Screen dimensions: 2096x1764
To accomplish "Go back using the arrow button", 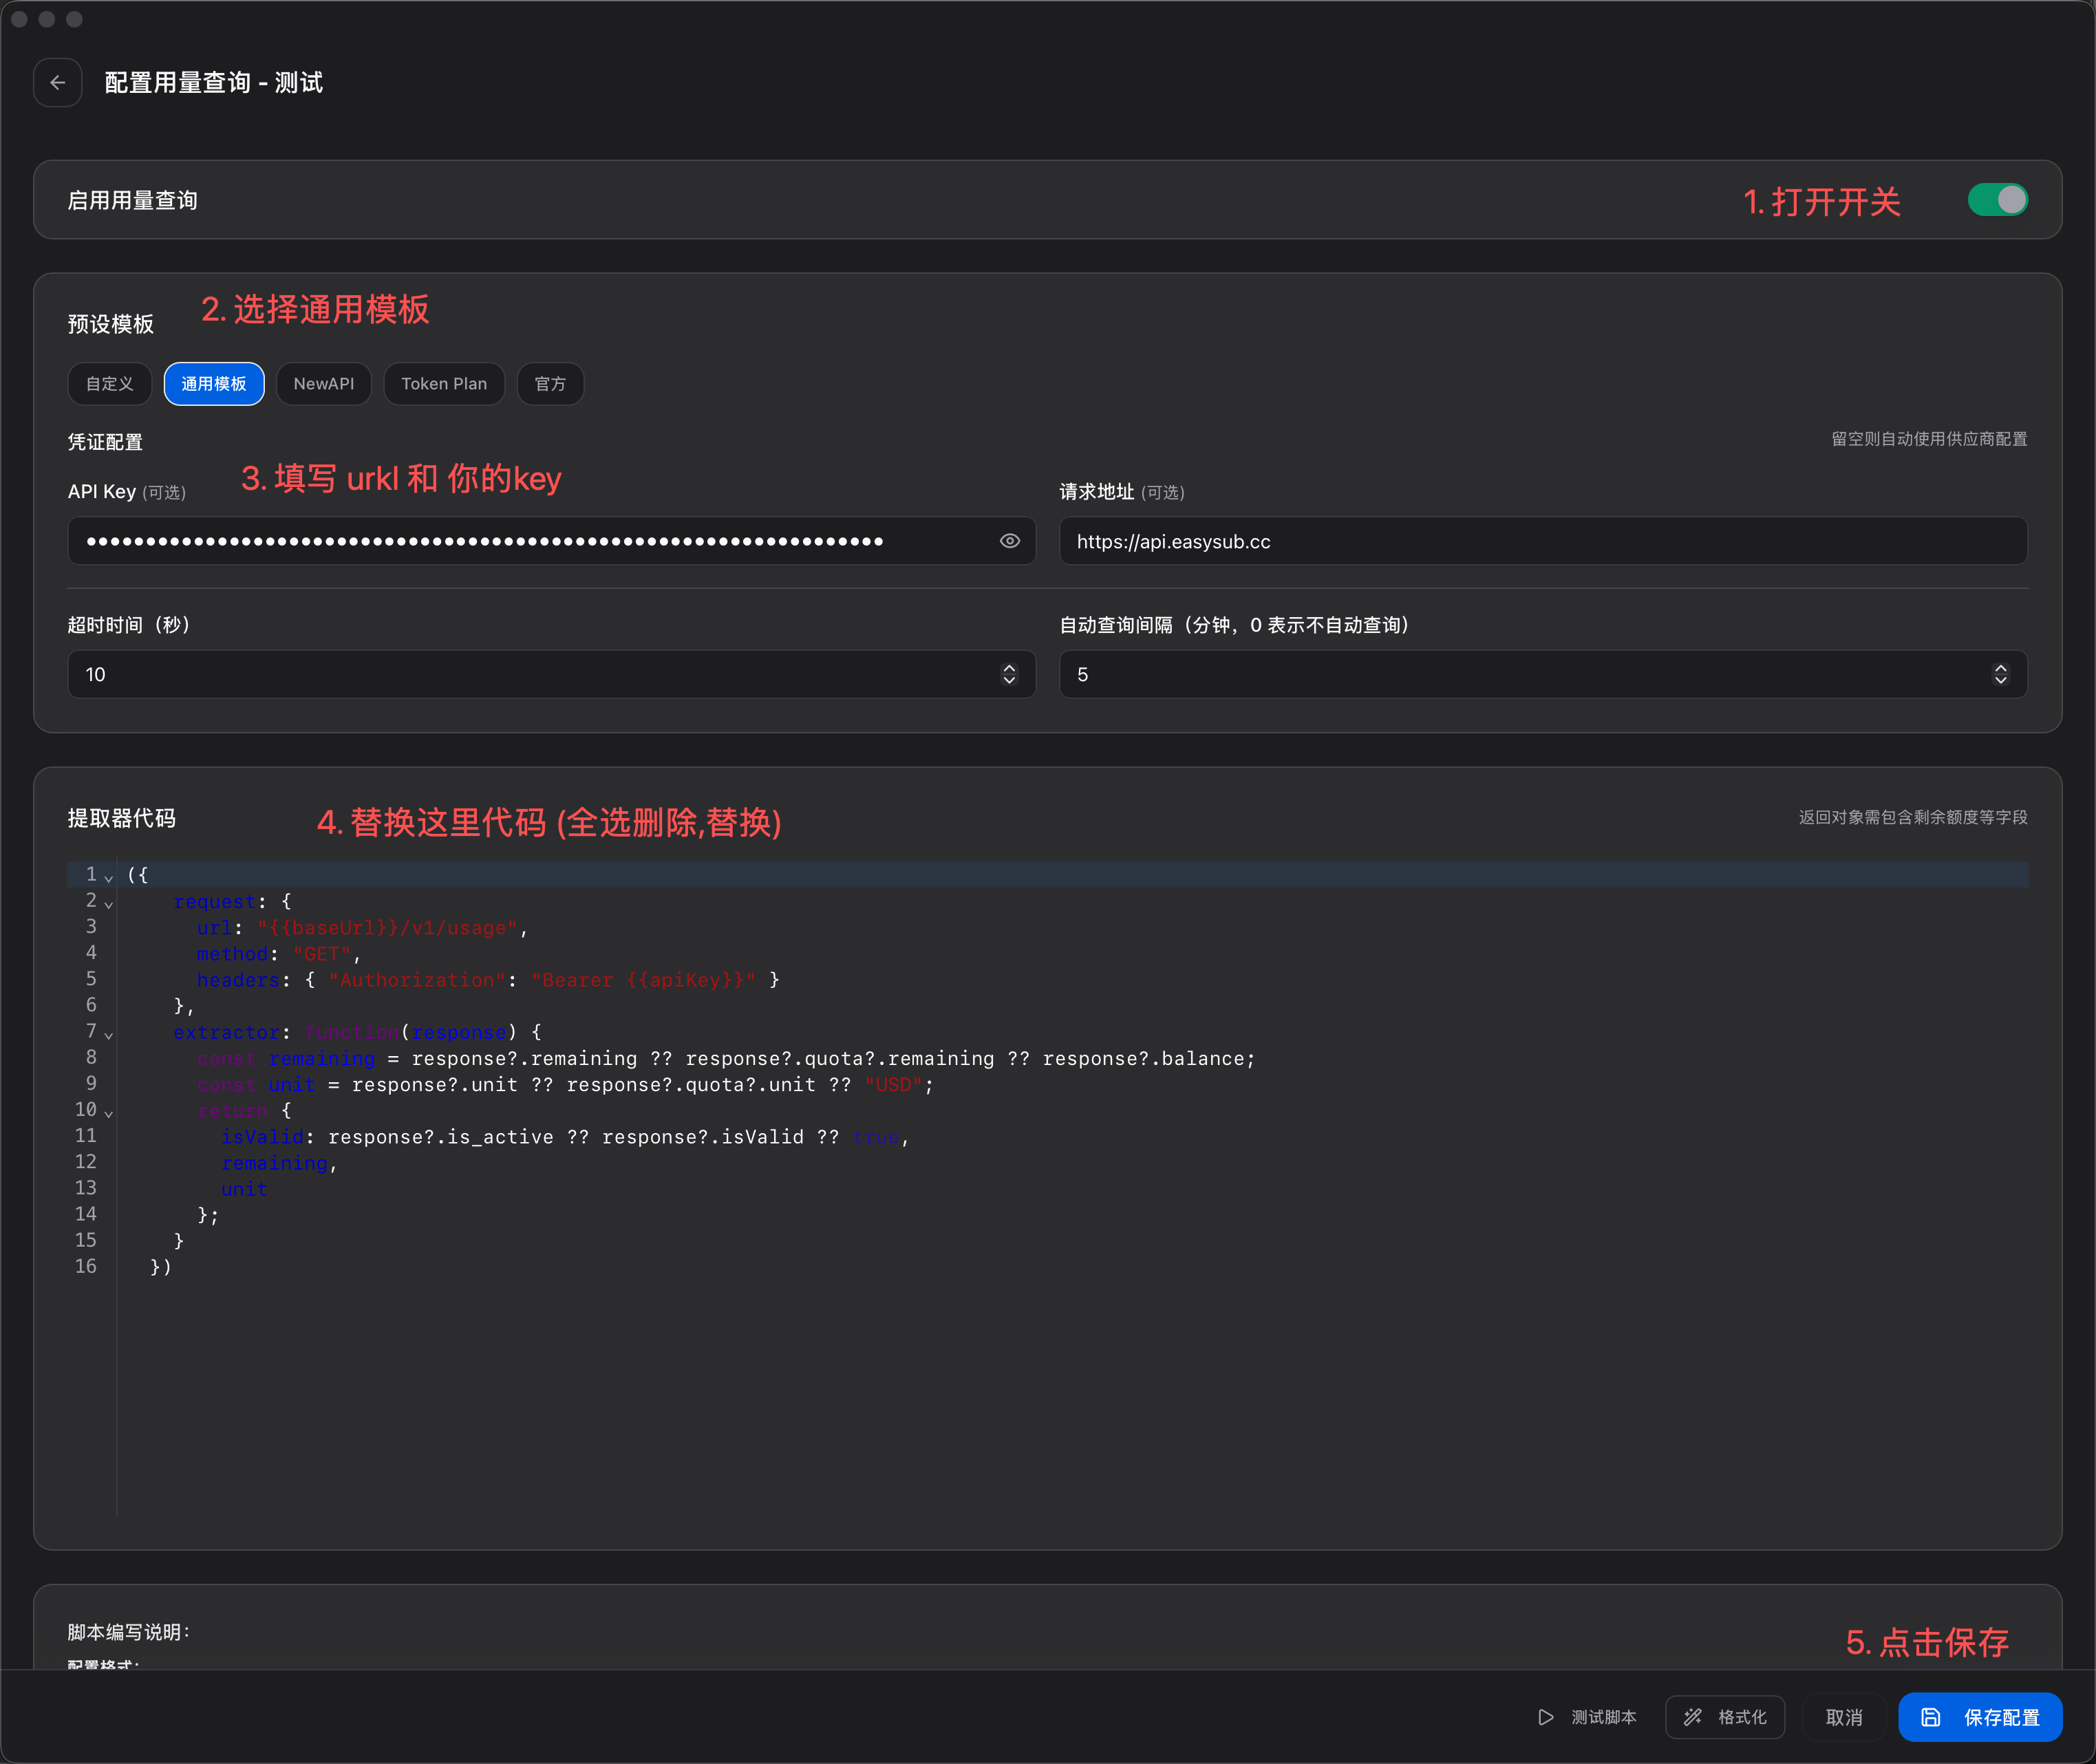I will point(58,83).
